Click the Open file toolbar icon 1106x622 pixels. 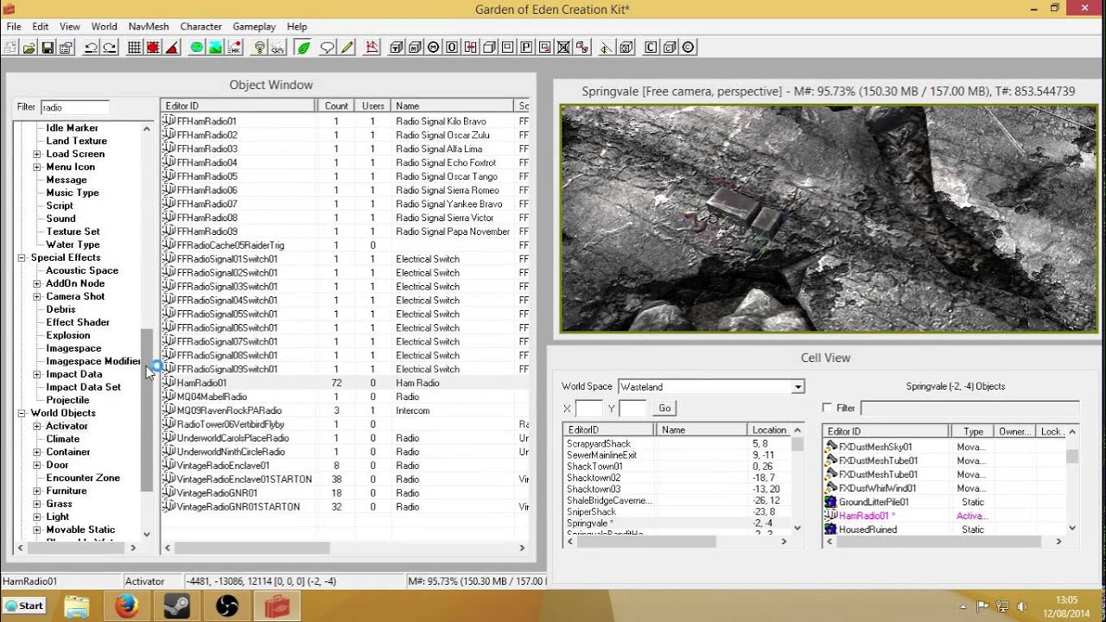(x=29, y=48)
